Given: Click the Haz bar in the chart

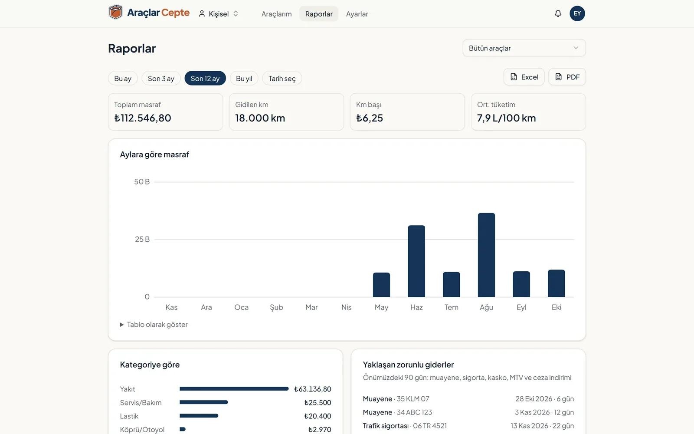Looking at the screenshot, I should coord(416,261).
